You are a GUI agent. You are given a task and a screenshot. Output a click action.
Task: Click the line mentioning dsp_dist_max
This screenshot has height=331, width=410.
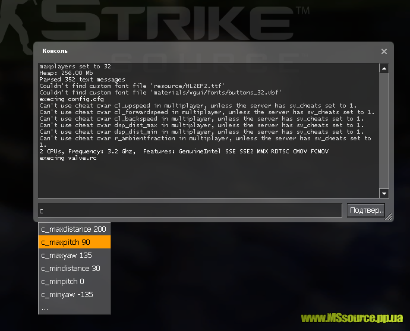click(x=201, y=125)
